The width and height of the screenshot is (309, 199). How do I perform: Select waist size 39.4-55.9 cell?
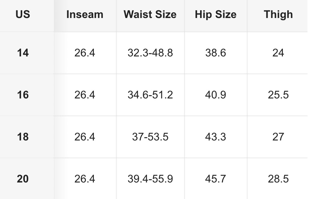click(150, 179)
